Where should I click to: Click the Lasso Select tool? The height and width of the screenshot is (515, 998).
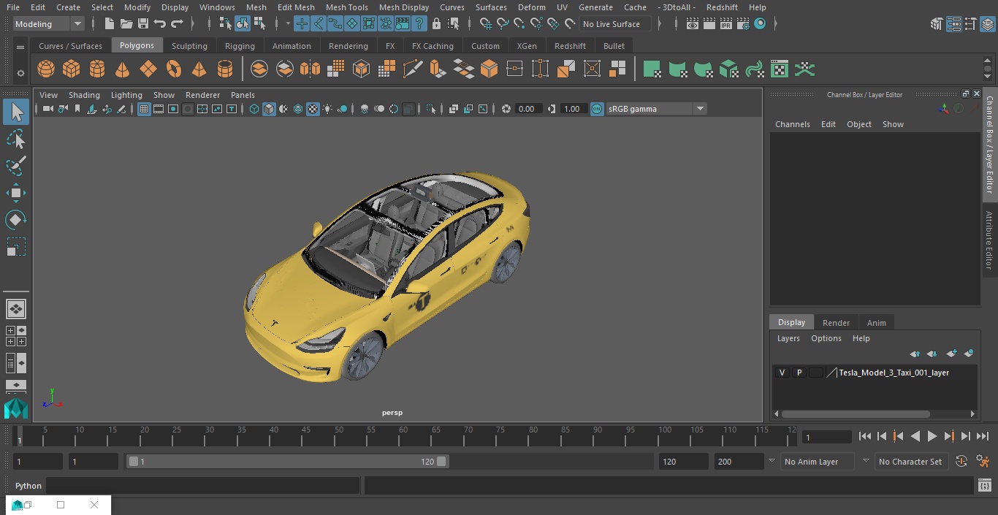click(15, 140)
